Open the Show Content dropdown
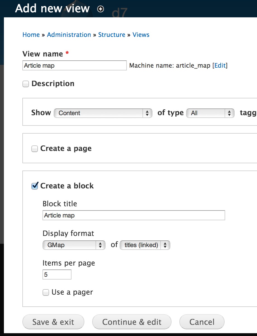 click(x=103, y=113)
